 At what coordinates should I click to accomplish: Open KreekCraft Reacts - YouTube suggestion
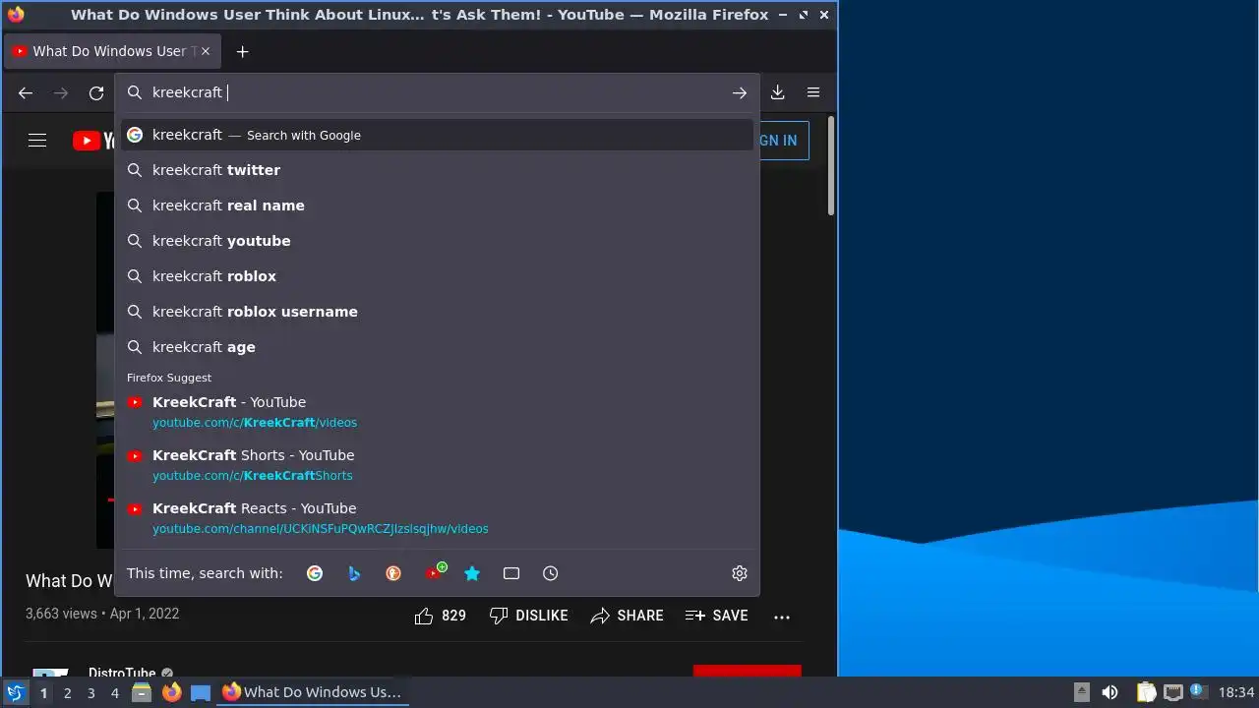(437, 517)
